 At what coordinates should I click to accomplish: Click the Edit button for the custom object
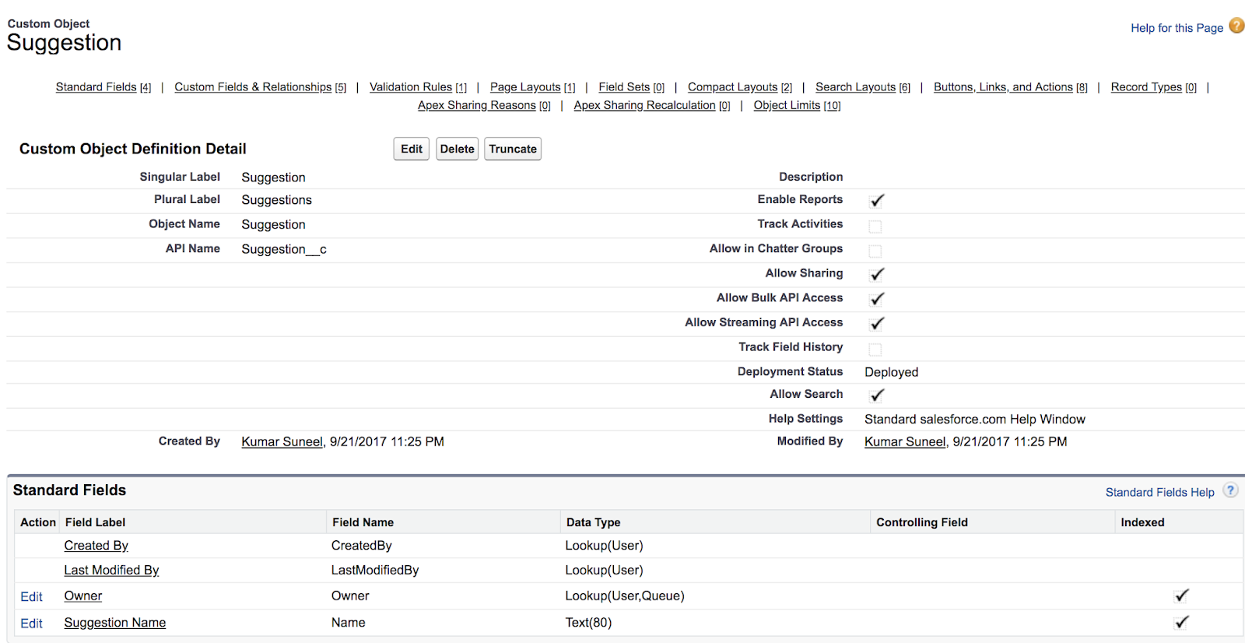point(412,149)
